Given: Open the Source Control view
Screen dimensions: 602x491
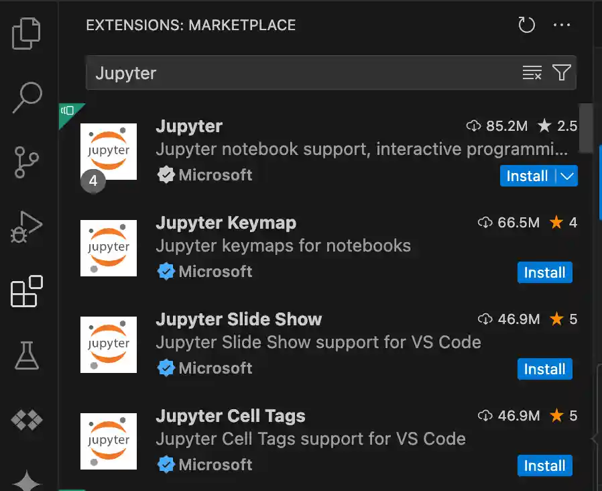Looking at the screenshot, I should click(27, 162).
